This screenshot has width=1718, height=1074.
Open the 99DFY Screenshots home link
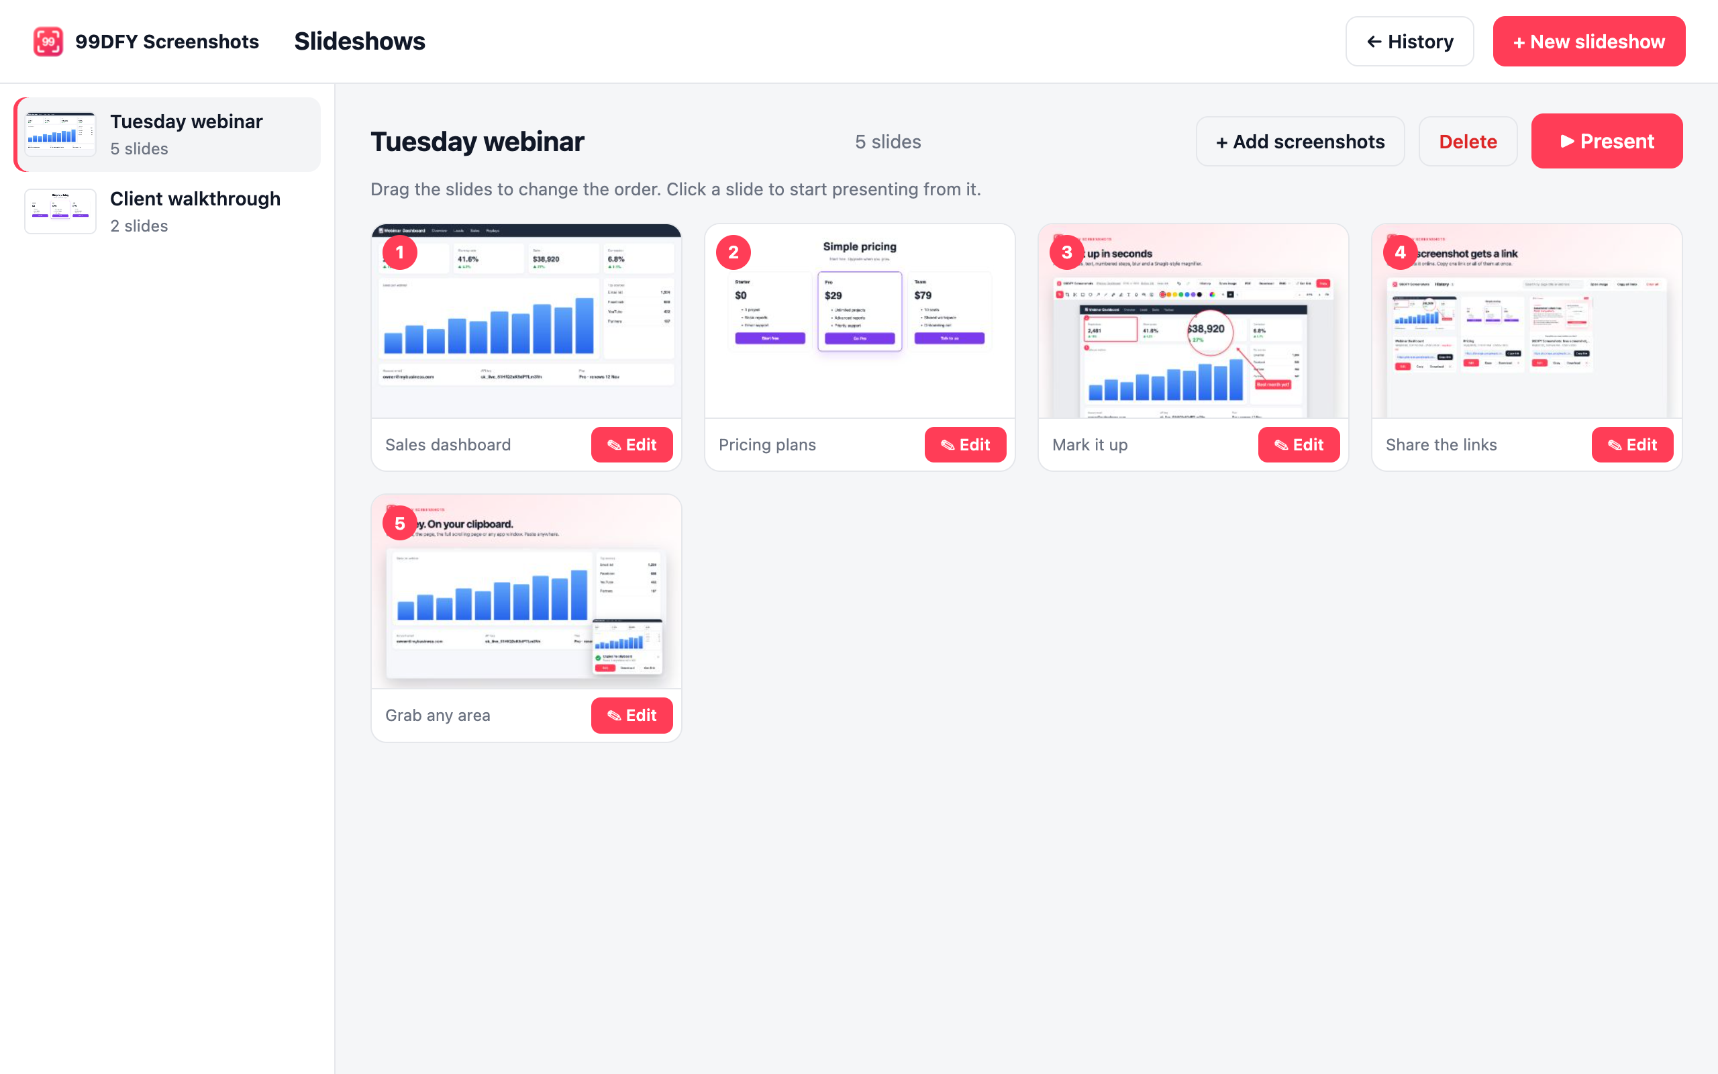click(x=146, y=41)
